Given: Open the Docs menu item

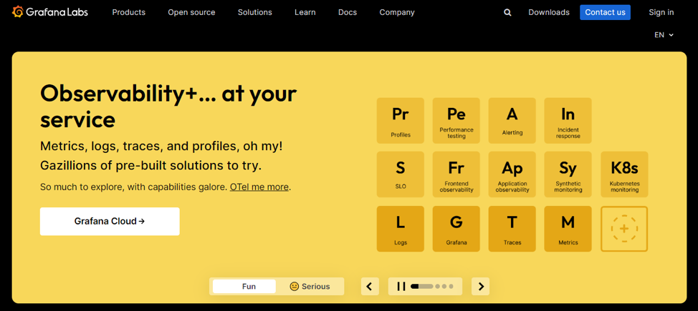Looking at the screenshot, I should tap(347, 12).
